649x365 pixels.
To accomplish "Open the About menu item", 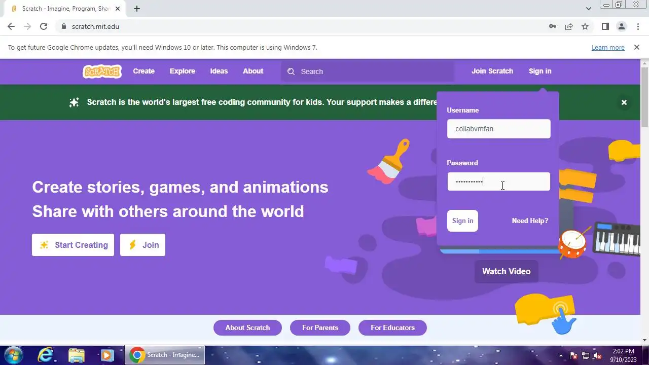I will point(253,71).
